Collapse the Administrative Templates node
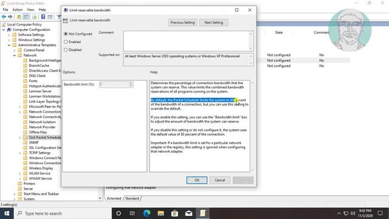Viewport: 389px width, 219px height. coord(9,45)
